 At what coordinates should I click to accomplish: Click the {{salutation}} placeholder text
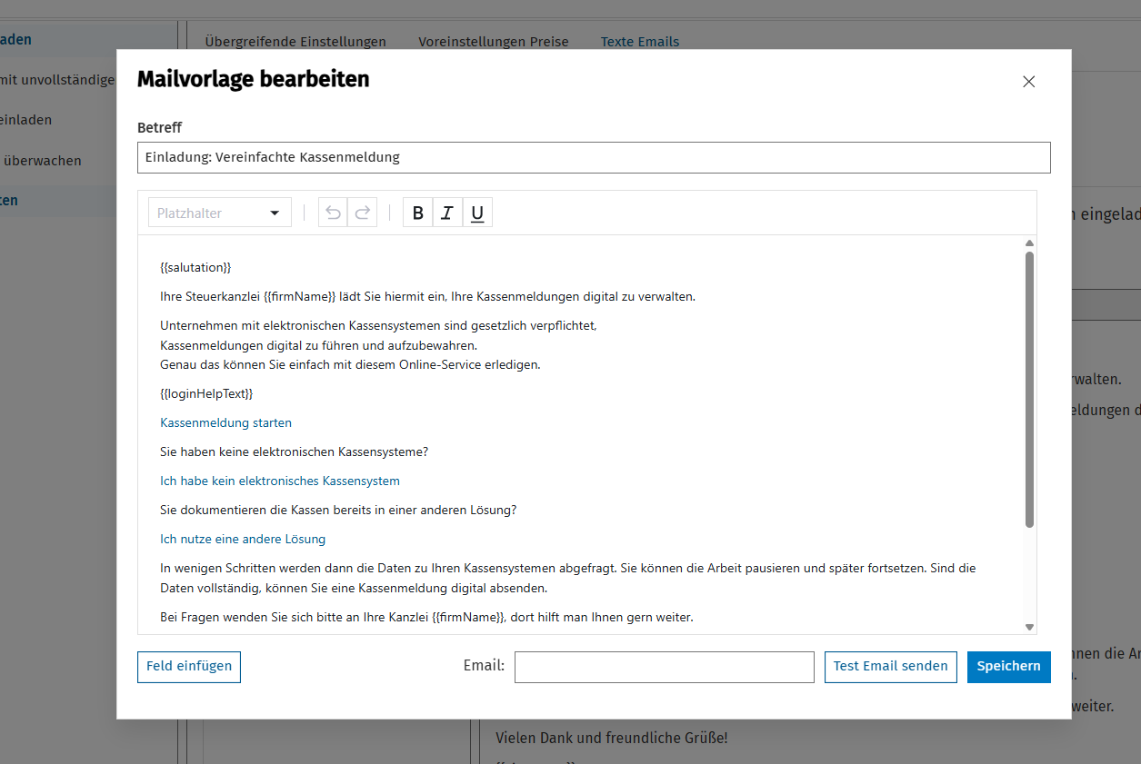pyautogui.click(x=195, y=268)
